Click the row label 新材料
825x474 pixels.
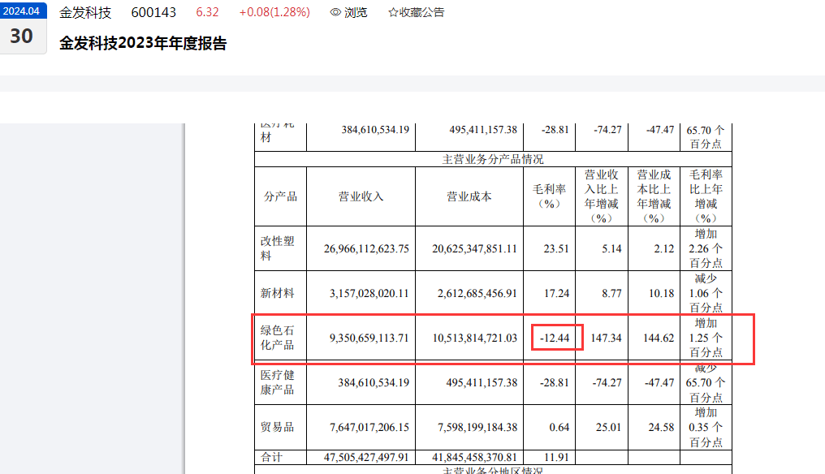point(277,294)
